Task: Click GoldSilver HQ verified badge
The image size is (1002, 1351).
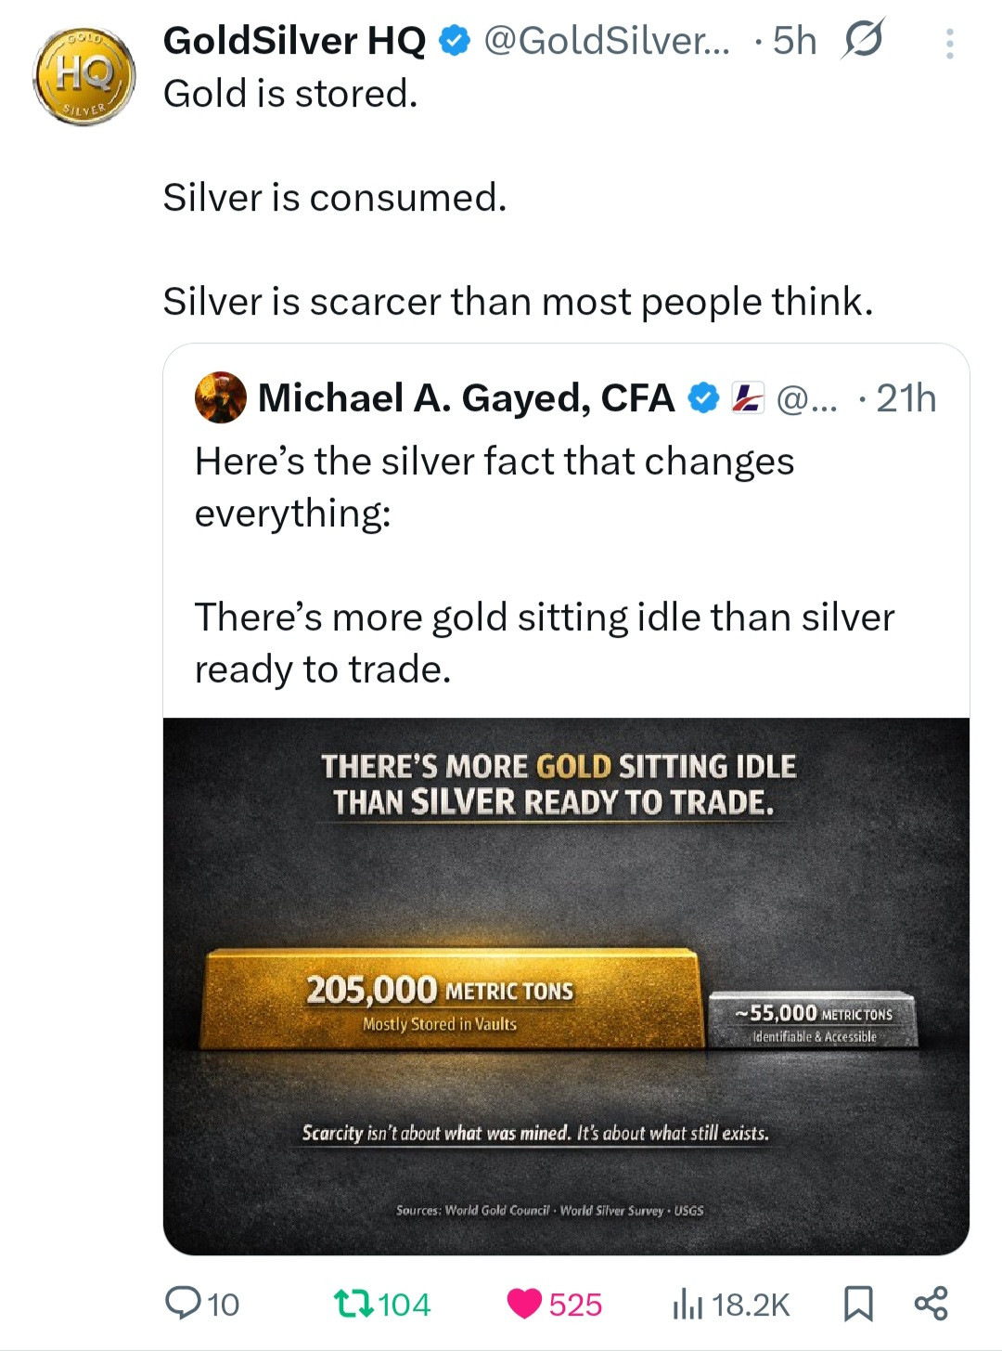Action: (454, 42)
